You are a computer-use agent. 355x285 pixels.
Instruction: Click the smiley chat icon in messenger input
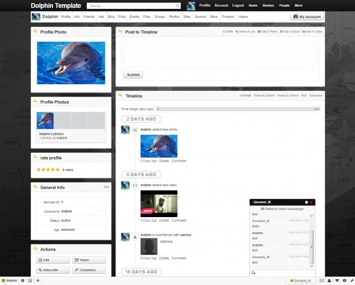[x=253, y=273]
